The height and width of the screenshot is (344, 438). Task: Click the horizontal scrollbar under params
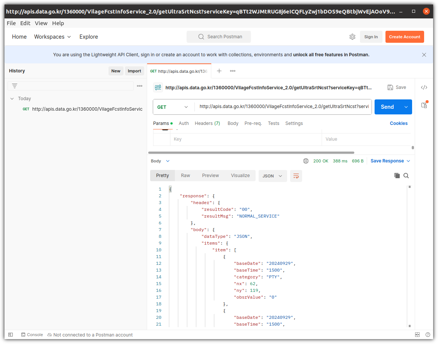[x=251, y=153]
